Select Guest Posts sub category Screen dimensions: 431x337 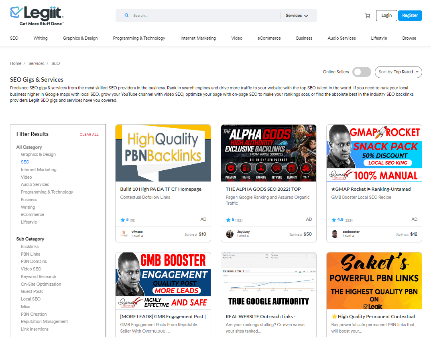32,291
